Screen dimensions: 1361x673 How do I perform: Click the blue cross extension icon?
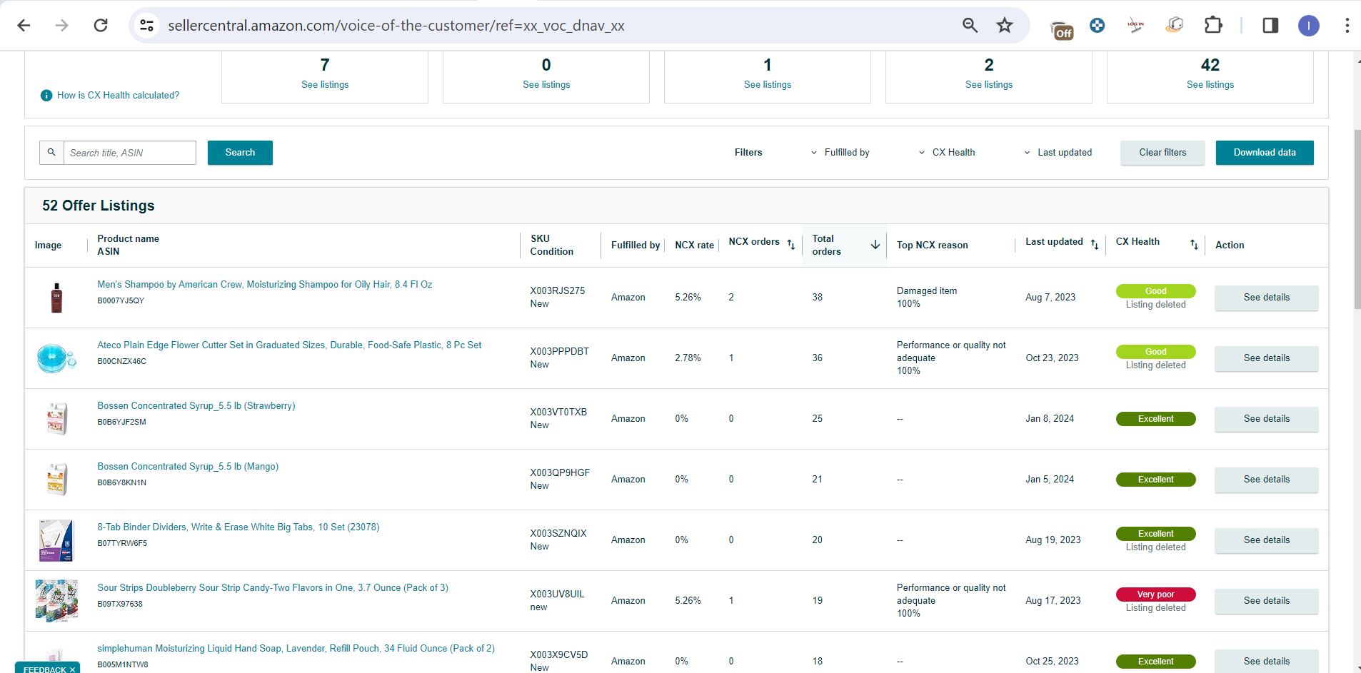(x=1098, y=26)
